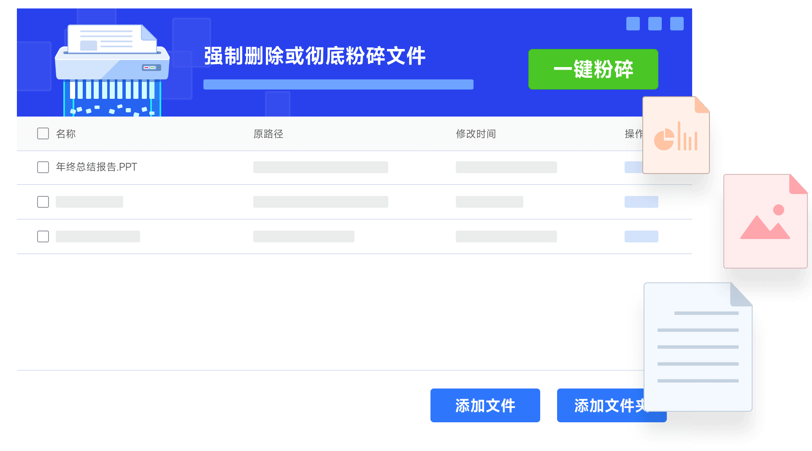The height and width of the screenshot is (451, 812).
Task: Click the 操作 column header
Action: click(633, 134)
